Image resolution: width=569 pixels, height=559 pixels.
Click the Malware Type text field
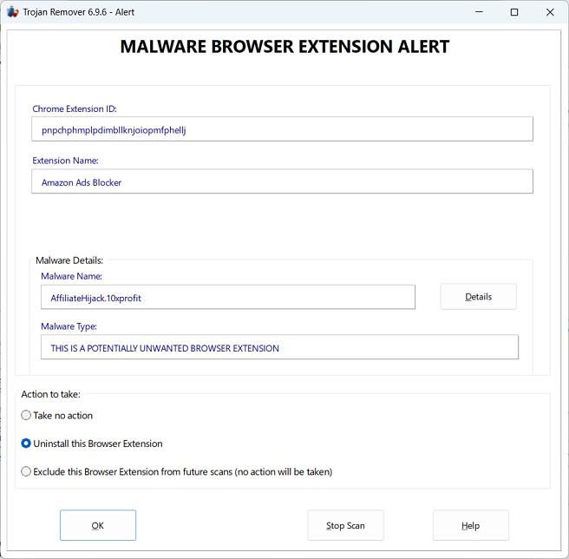278,348
